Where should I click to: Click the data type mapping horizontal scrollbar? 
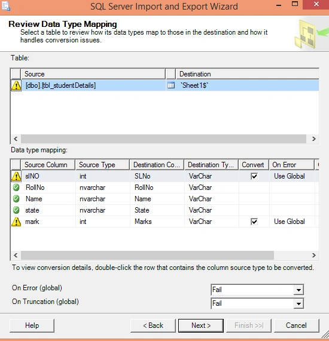pyautogui.click(x=147, y=255)
